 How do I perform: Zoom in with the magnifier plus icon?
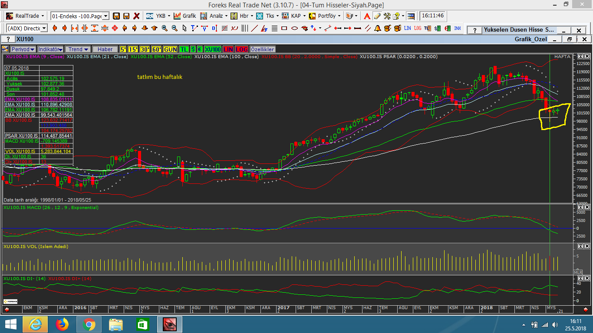[x=165, y=28]
